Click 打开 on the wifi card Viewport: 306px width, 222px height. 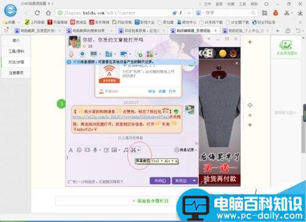tap(172, 91)
